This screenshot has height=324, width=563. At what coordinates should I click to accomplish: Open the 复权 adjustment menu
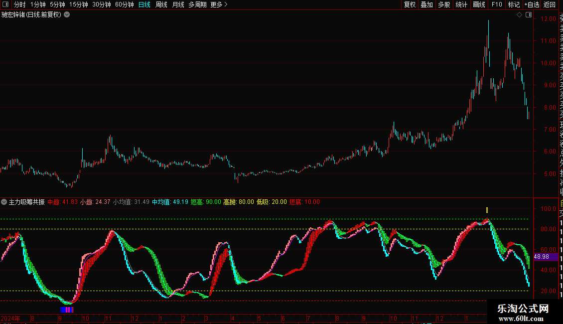tap(410, 4)
